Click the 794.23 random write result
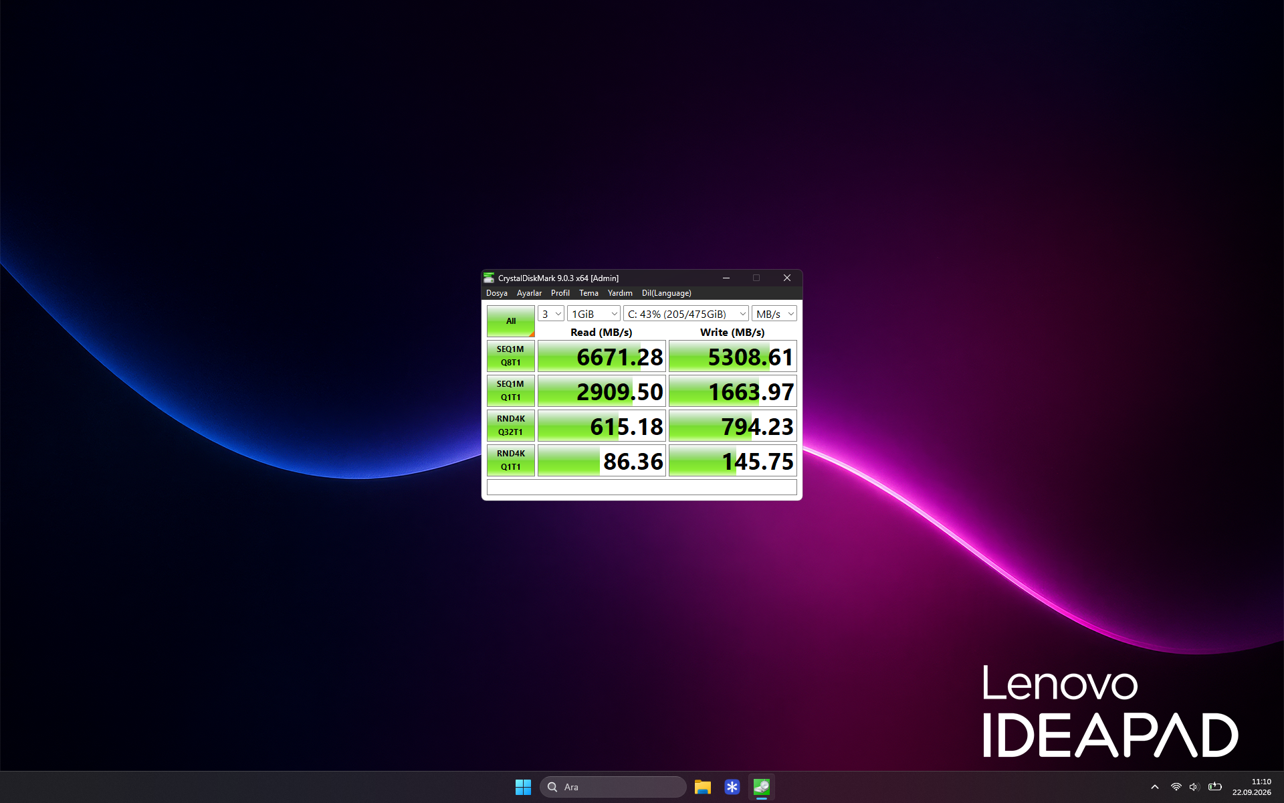The width and height of the screenshot is (1284, 803). tap(733, 426)
